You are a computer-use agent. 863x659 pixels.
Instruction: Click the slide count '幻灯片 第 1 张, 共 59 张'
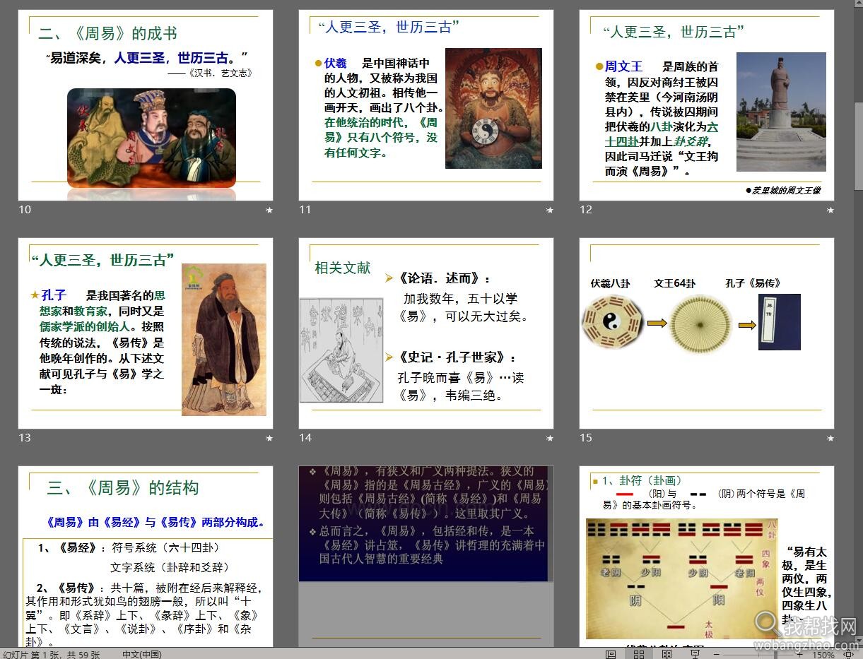pos(51,654)
